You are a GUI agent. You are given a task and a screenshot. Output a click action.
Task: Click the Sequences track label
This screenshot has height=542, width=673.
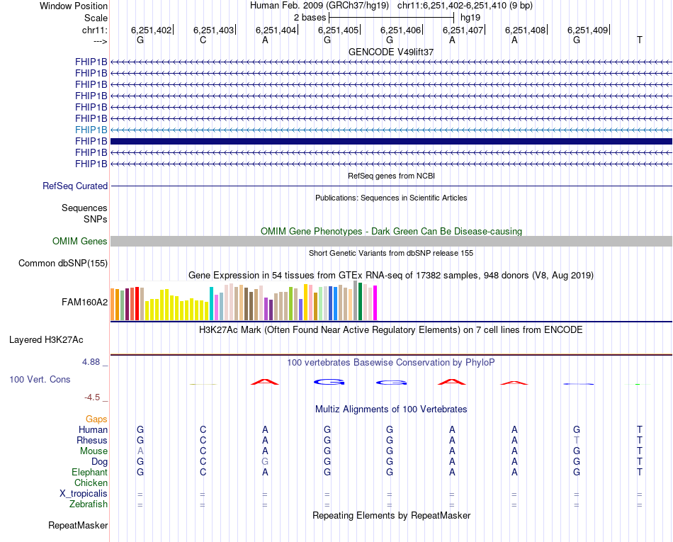click(x=84, y=208)
